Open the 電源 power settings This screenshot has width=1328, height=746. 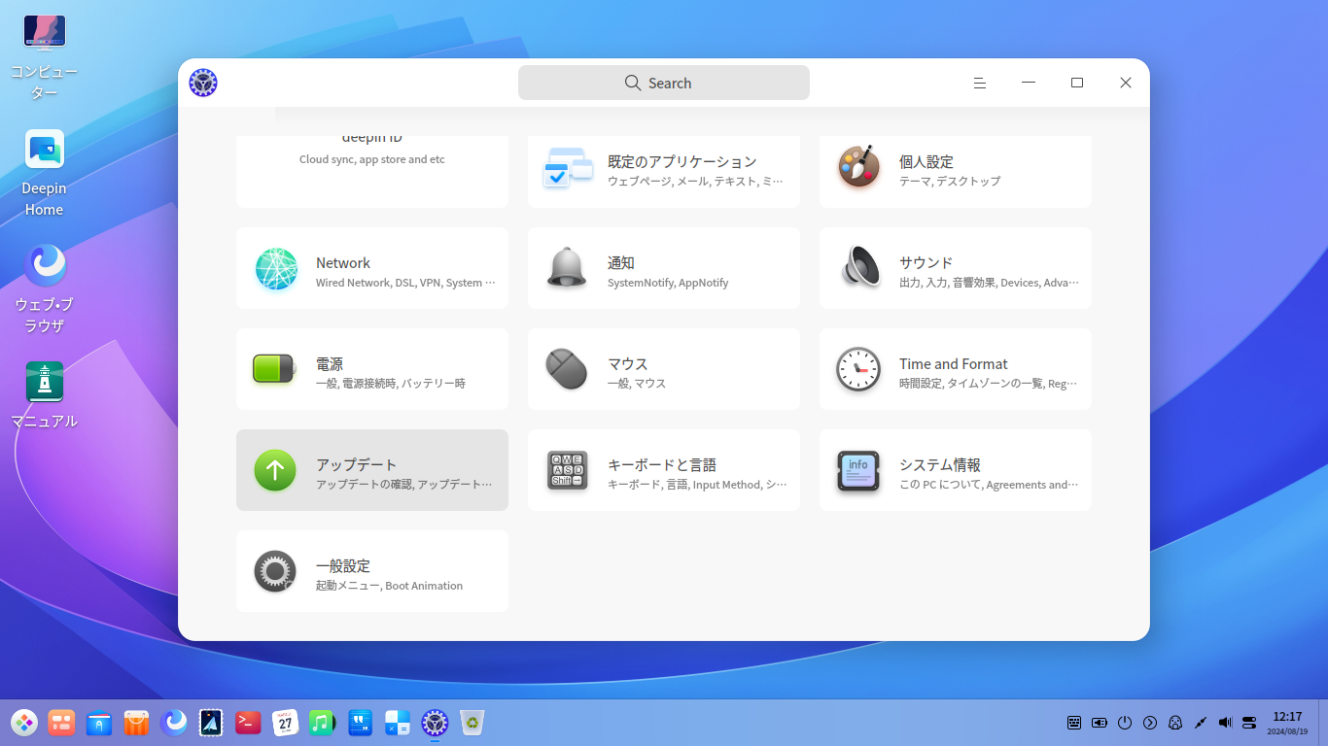(x=371, y=370)
